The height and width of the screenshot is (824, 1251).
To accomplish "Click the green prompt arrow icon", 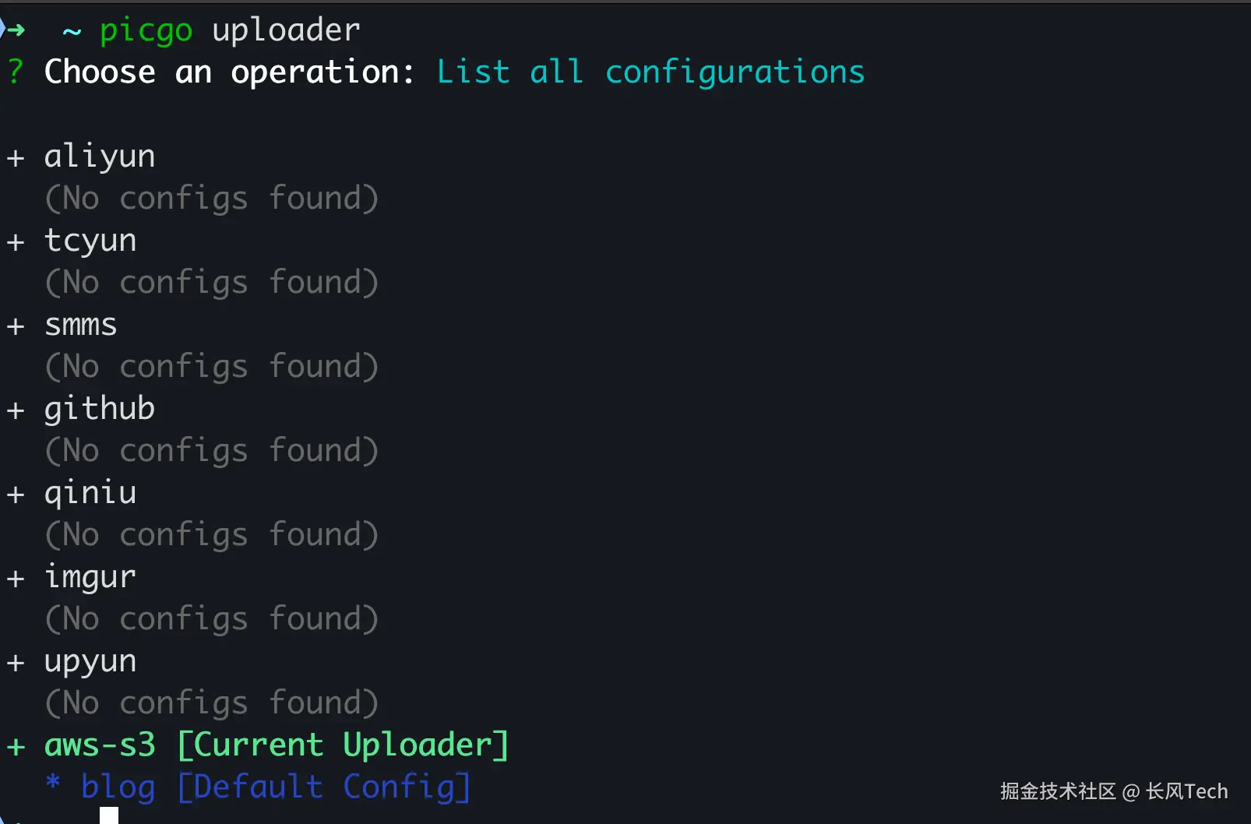I will 15,30.
